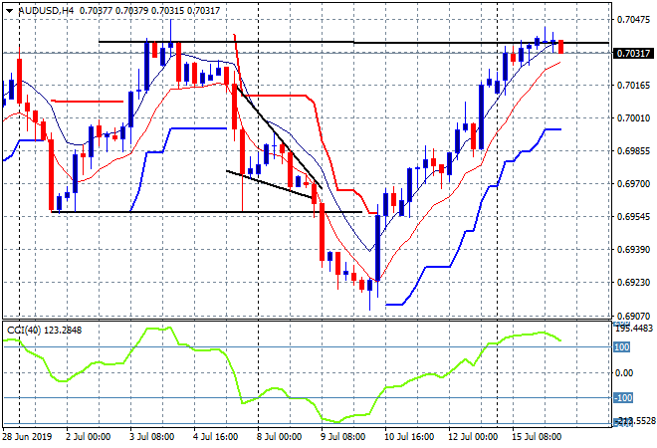Click the last red candlestick at the right edge
Image resolution: width=657 pixels, height=448 pixels.
pos(560,47)
